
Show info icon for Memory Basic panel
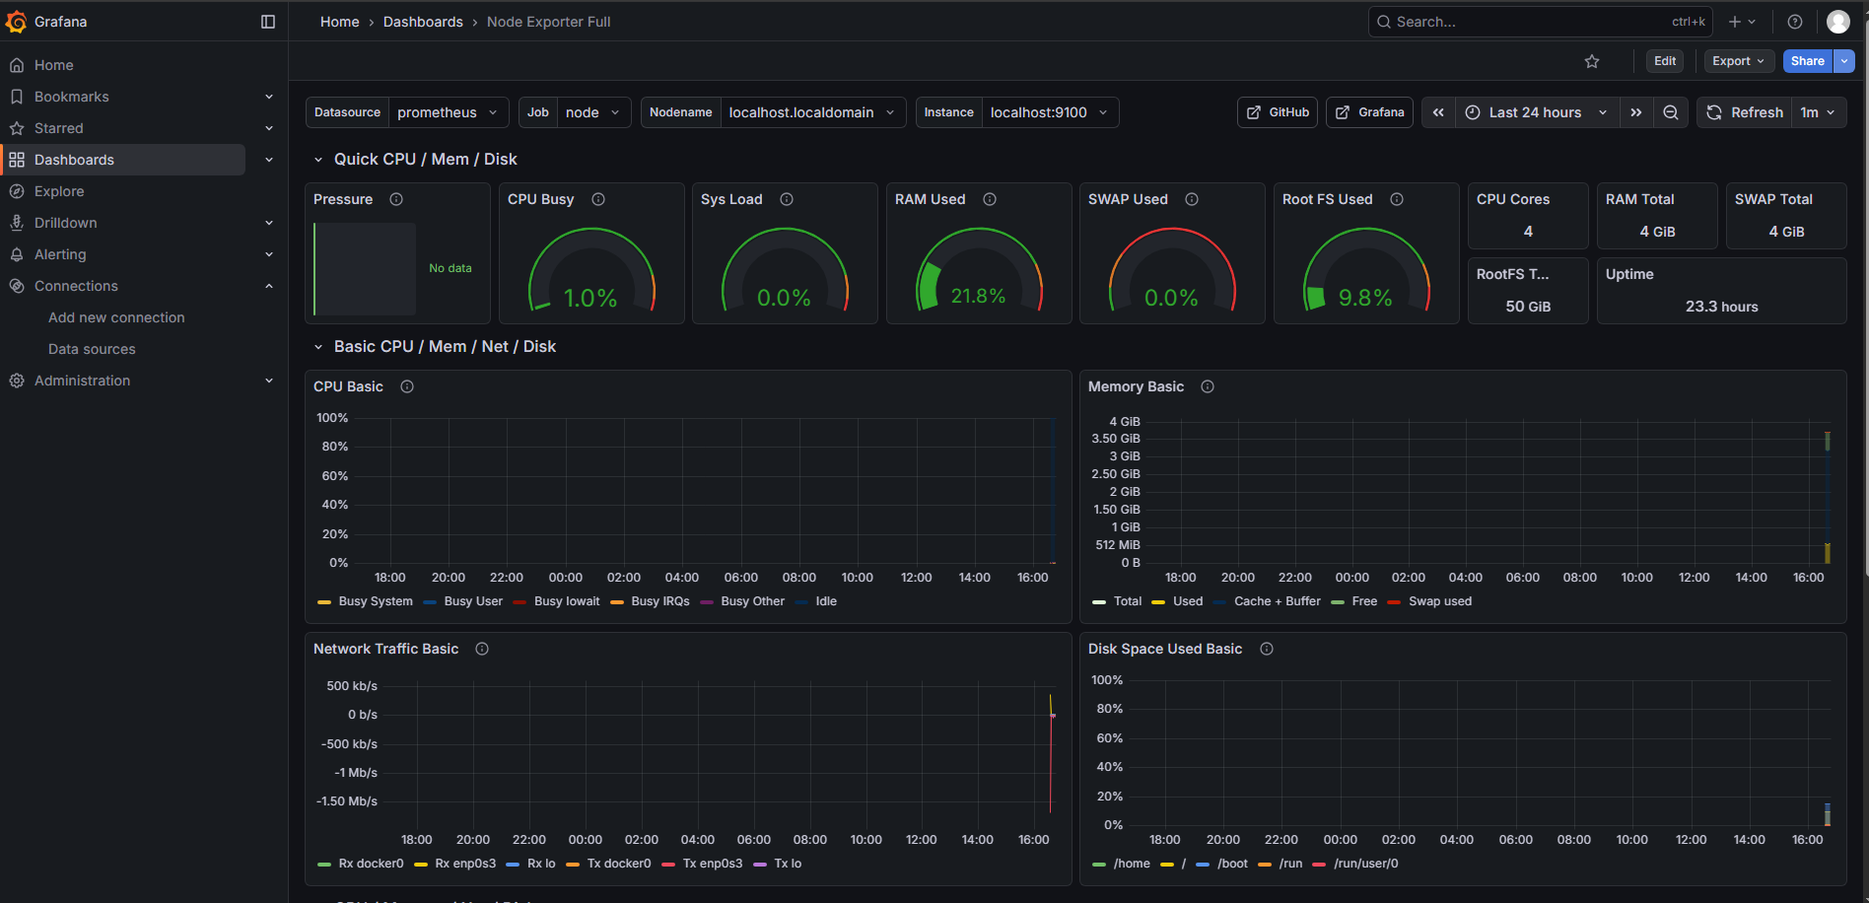coord(1207,386)
